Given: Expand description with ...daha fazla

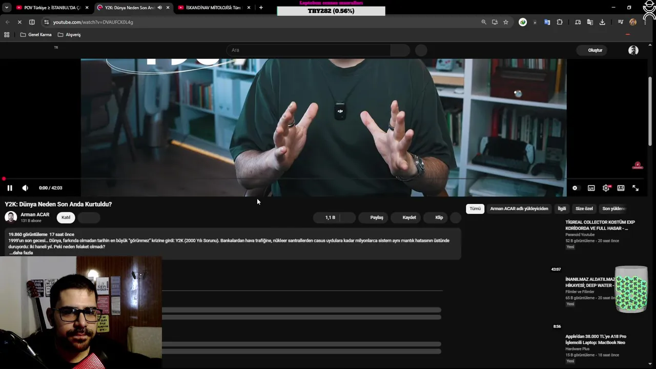Looking at the screenshot, I should pos(21,253).
